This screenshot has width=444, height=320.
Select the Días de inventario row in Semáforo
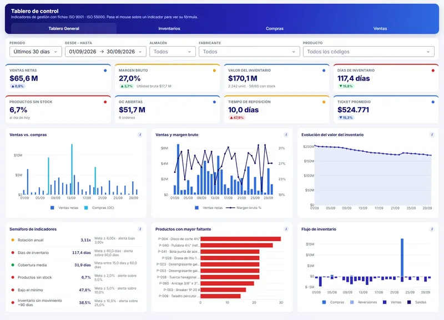76,253
